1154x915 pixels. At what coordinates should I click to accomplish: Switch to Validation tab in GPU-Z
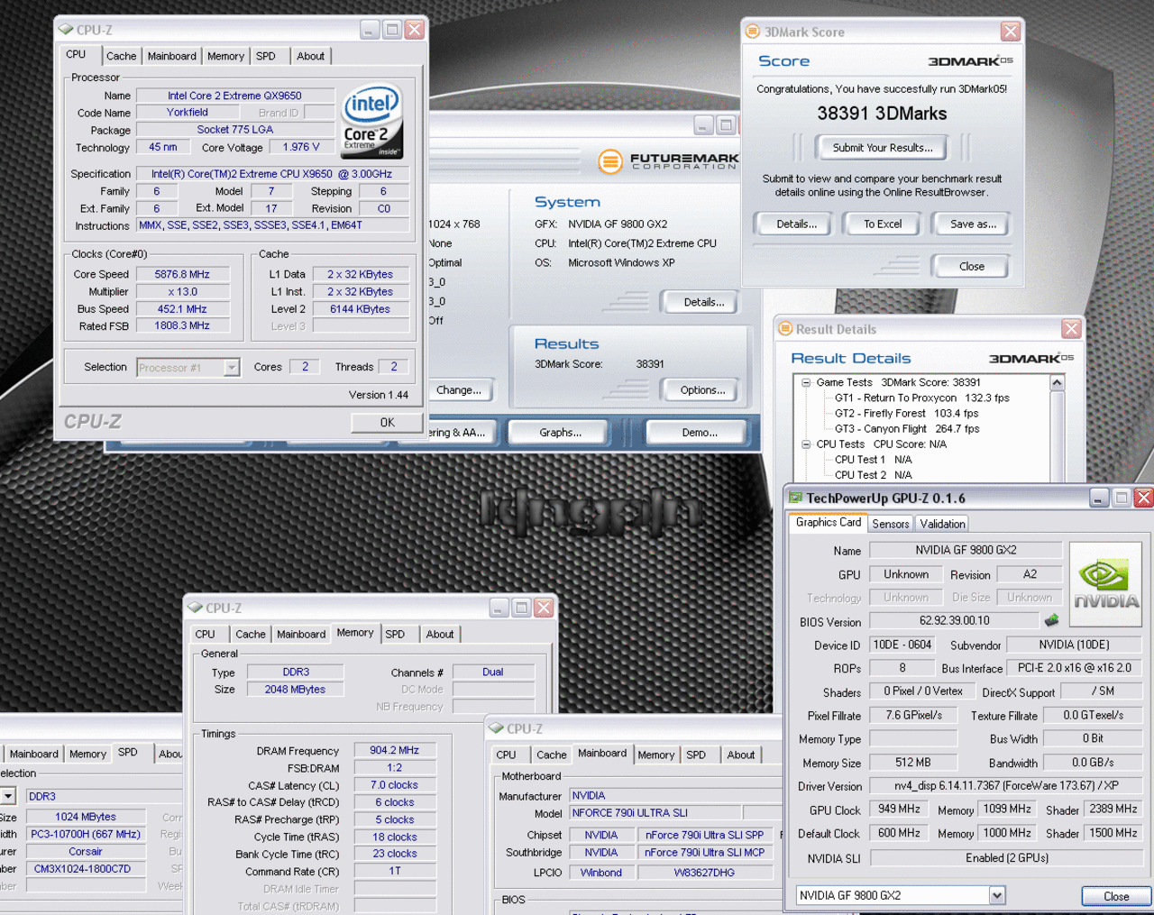[x=943, y=524]
